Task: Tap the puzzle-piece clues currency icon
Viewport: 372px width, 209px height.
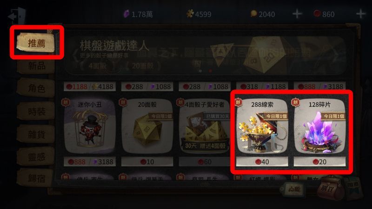Action: [x=190, y=13]
